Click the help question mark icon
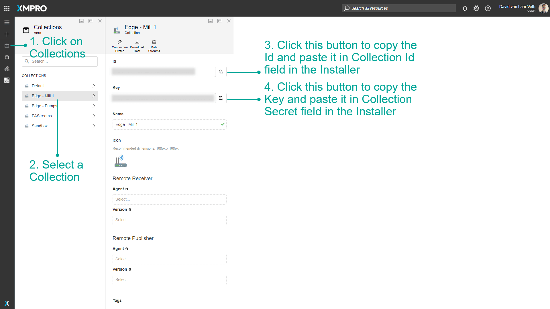This screenshot has width=550, height=309. tap(488, 8)
